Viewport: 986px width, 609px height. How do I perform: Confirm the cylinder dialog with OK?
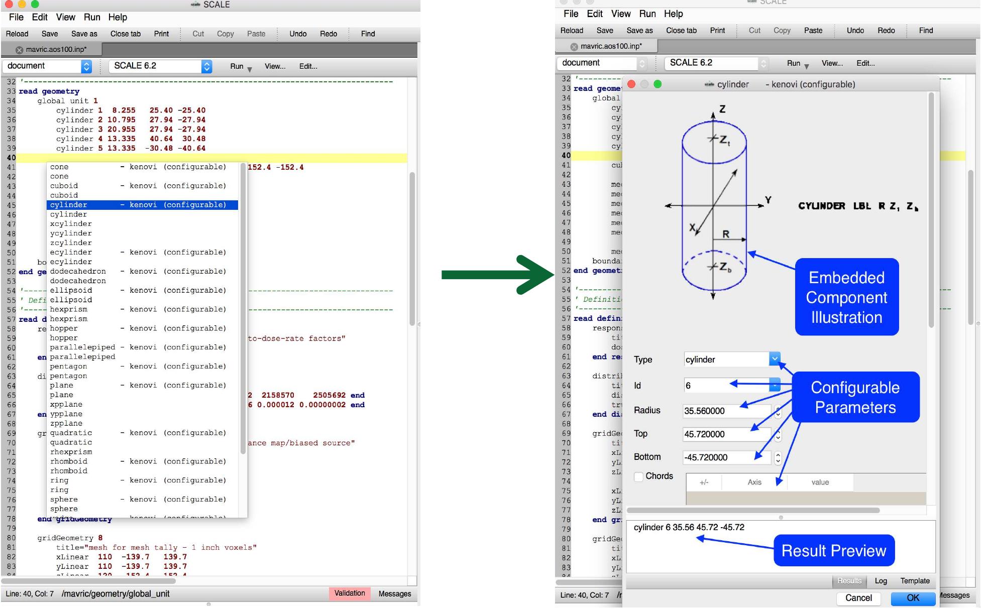point(913,598)
